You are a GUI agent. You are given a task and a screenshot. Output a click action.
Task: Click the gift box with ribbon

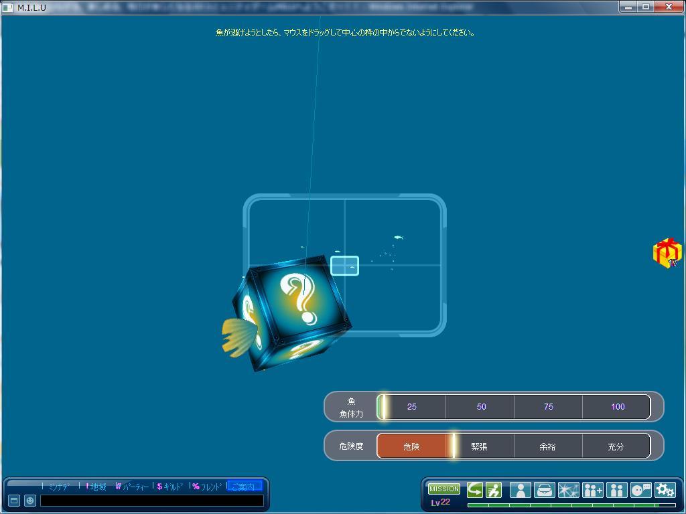pyautogui.click(x=667, y=253)
